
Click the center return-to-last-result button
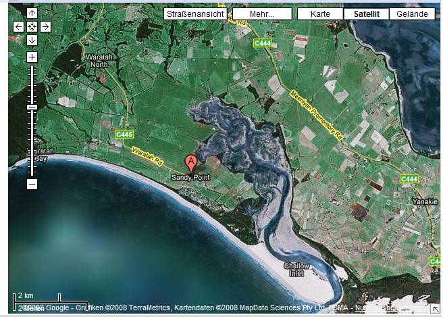[x=32, y=27]
